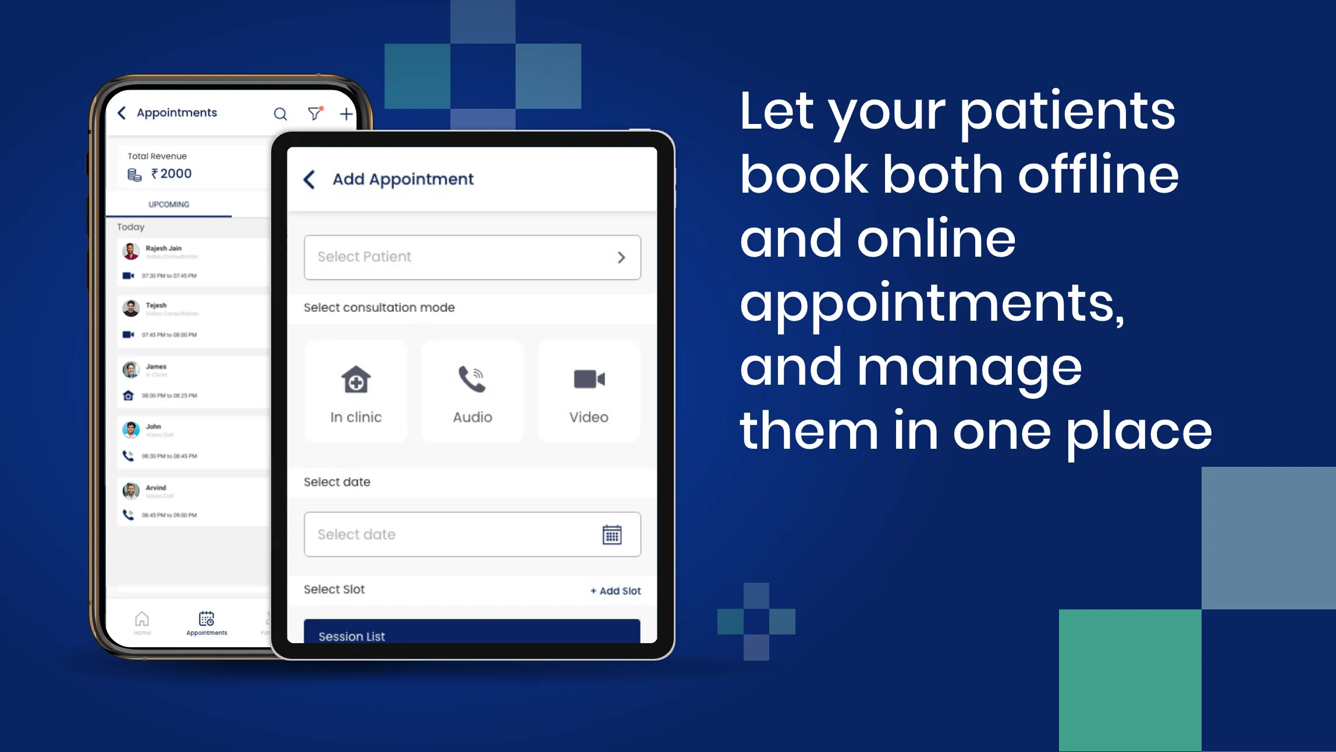
Task: Click the back arrow icon on Add Appointment
Action: 311,179
